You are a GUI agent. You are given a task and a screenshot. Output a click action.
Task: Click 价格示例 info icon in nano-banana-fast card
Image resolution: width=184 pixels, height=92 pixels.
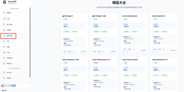tap(129, 83)
